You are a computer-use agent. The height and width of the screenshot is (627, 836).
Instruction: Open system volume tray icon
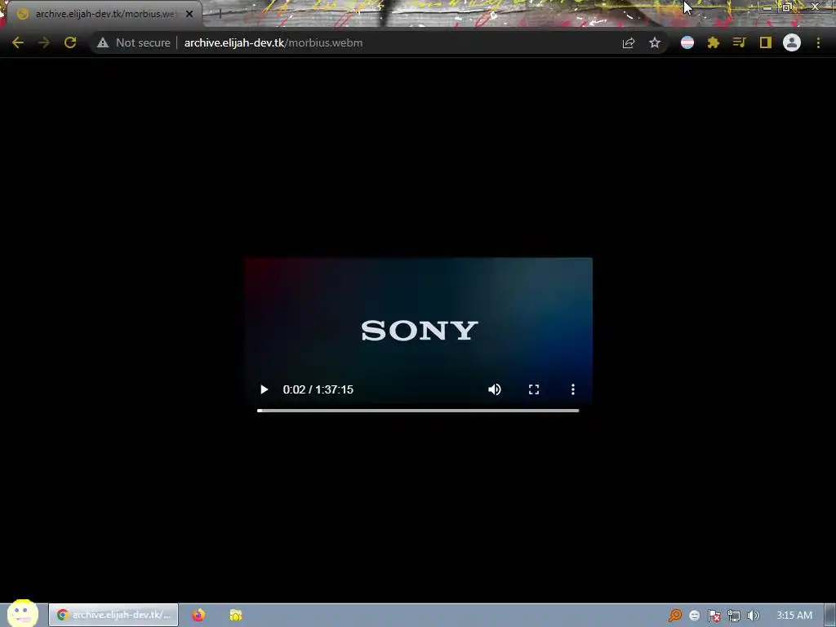pyautogui.click(x=753, y=616)
